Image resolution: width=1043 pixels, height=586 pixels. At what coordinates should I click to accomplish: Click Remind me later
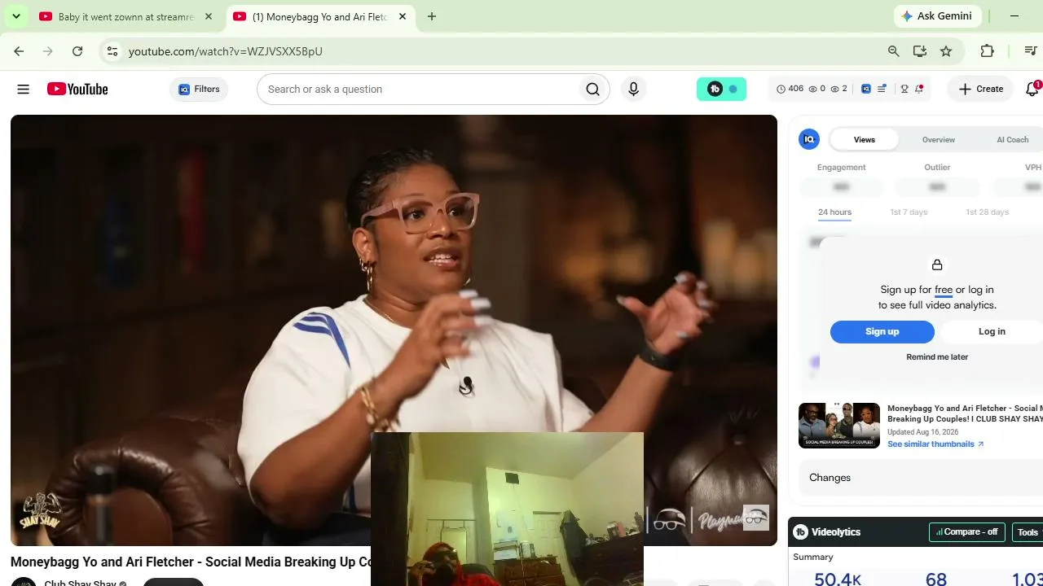937,357
